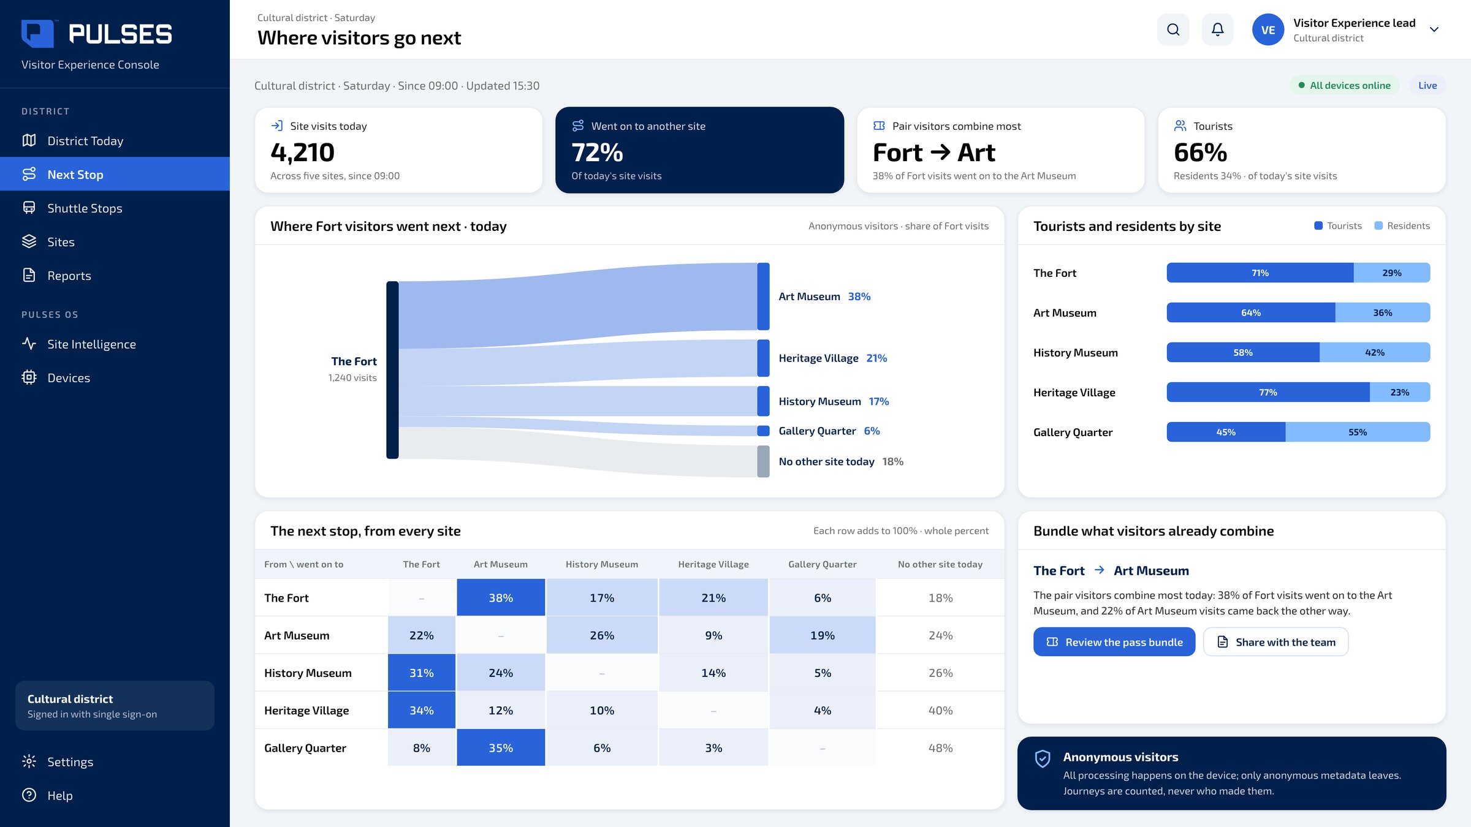Expand the Visitor Experience lead account menu
The image size is (1471, 827).
pos(1434,29)
